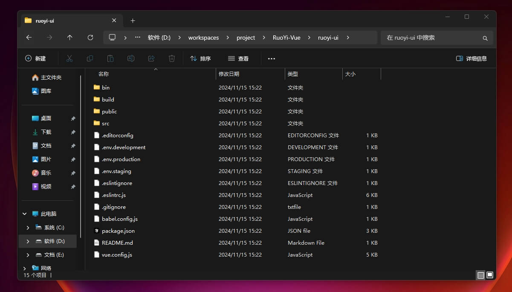The image size is (512, 292).
Task: Show hidden breadcrumb path with ellipsis
Action: click(x=137, y=38)
